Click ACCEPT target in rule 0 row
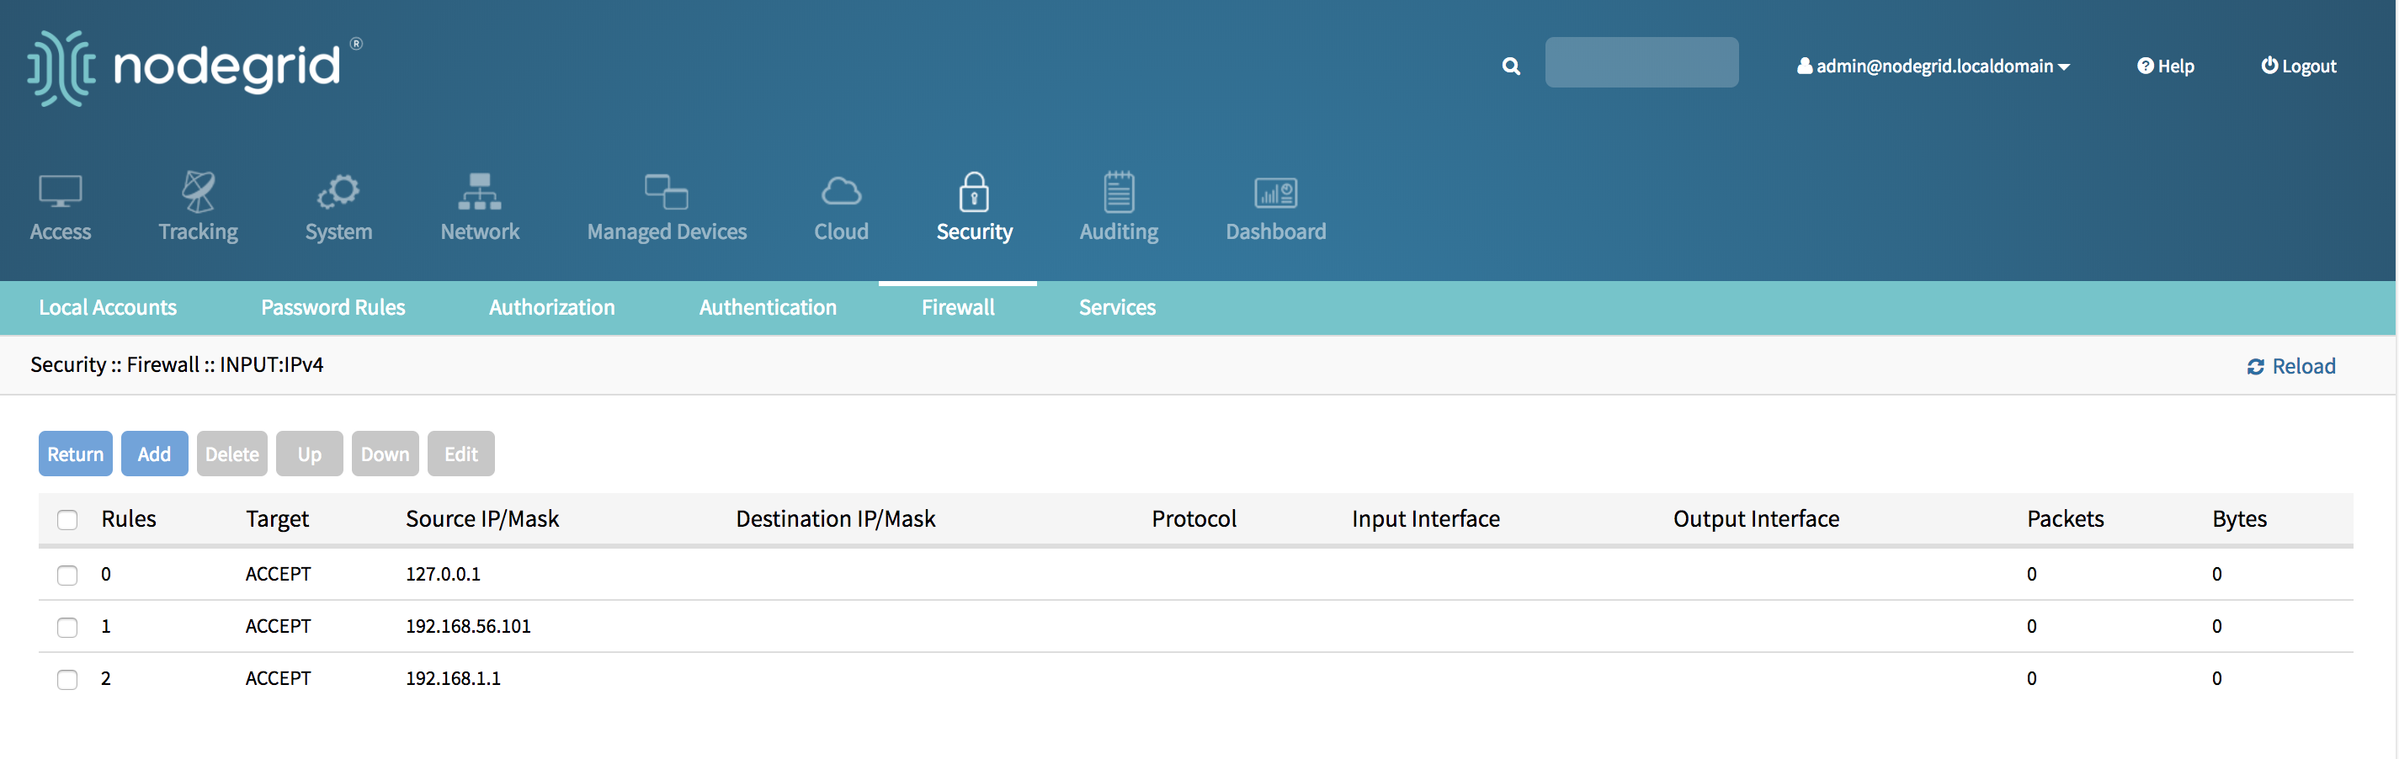The height and width of the screenshot is (759, 2399). click(x=279, y=574)
